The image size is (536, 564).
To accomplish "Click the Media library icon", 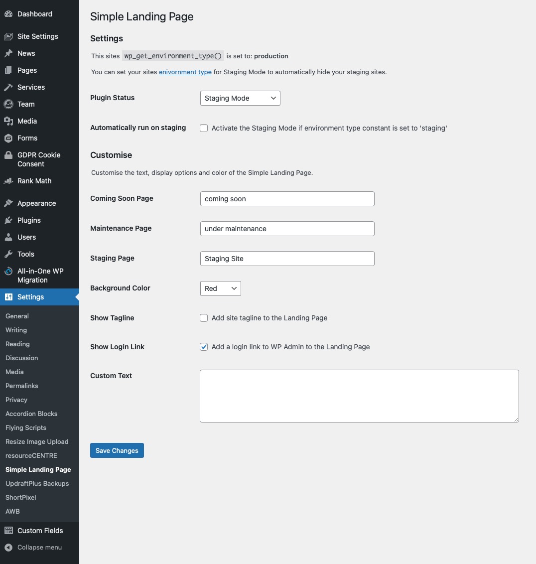I will [x=8, y=121].
